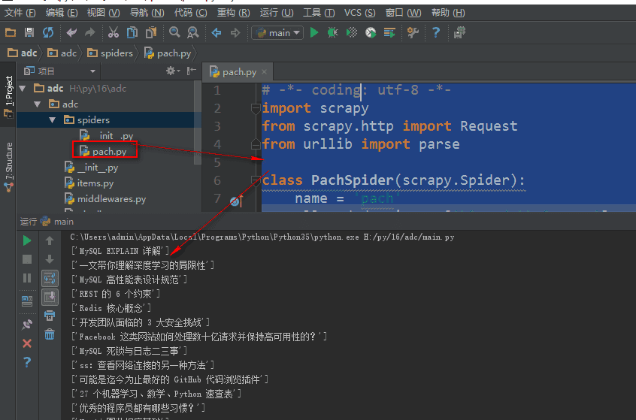
Task: Click the pach.py breadcrumb in navigation bar
Action: [x=168, y=53]
